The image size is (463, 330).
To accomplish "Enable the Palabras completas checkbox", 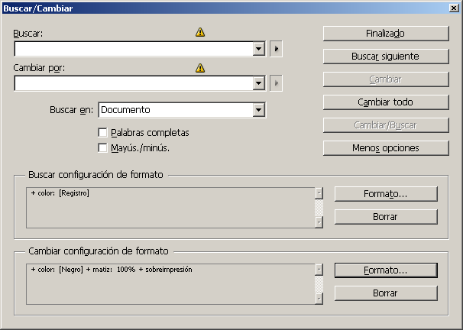I will (102, 132).
